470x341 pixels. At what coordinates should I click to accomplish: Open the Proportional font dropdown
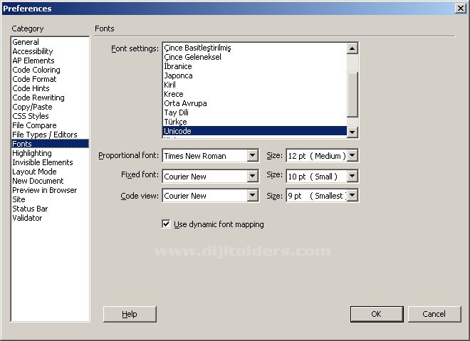tap(252, 156)
